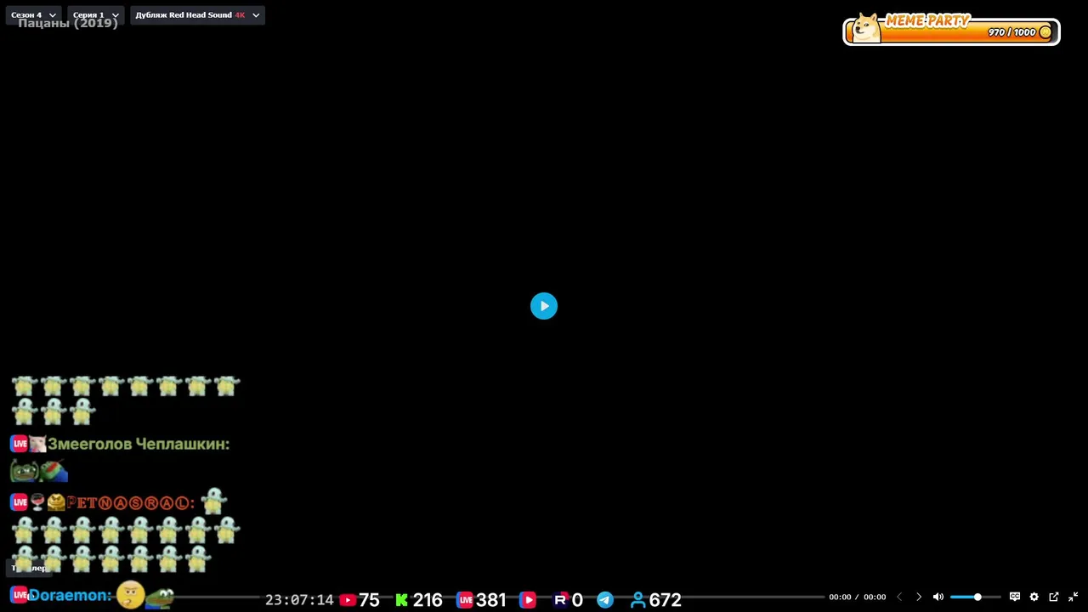Click the central blue play button
Image resolution: width=1088 pixels, height=612 pixels.
[x=544, y=306]
